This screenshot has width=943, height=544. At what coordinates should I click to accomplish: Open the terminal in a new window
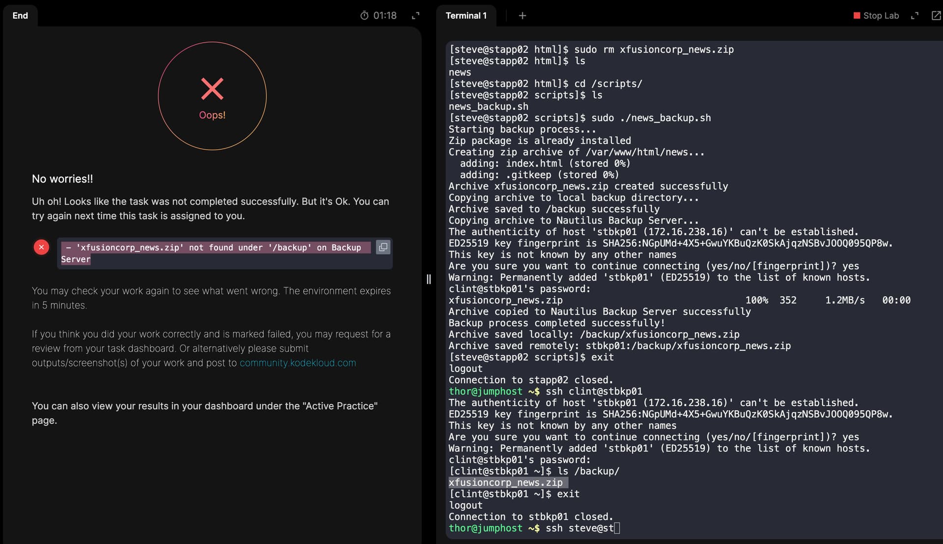tap(936, 16)
